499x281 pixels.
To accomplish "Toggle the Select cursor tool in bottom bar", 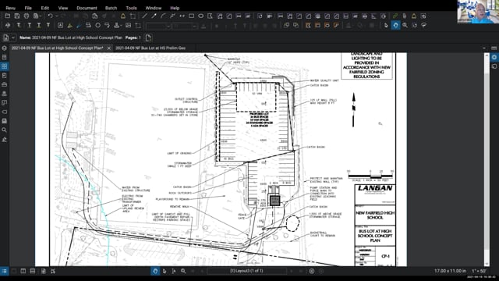I will coord(165,271).
